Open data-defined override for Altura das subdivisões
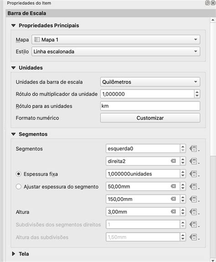Viewport: 216px width, 262px height. [194, 237]
